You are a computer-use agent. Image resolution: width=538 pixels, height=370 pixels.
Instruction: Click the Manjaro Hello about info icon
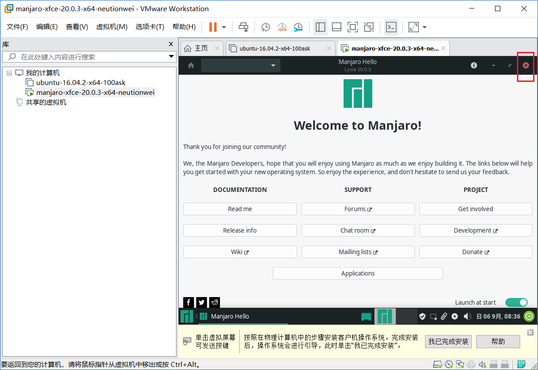(x=474, y=65)
